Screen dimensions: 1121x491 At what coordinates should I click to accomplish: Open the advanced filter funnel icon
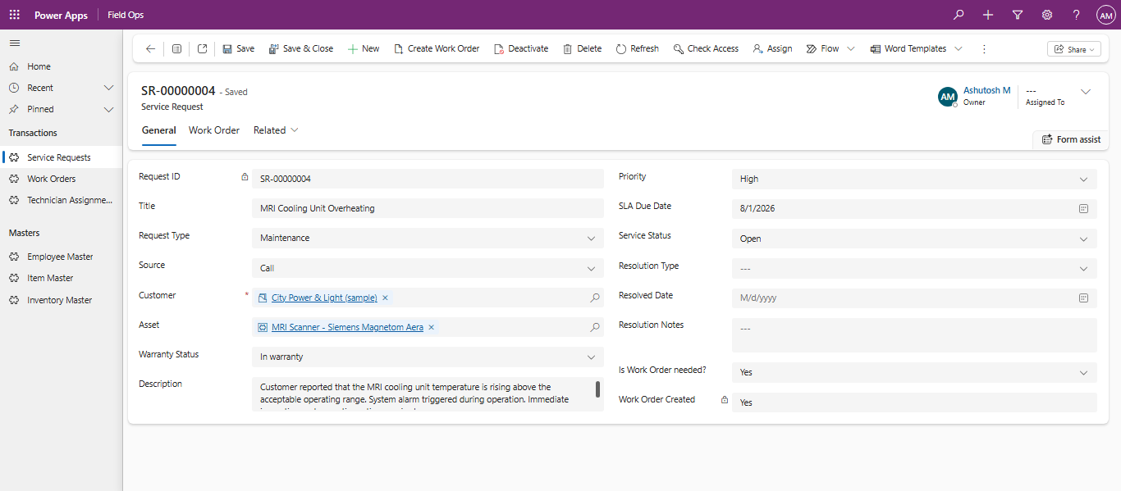tap(1018, 15)
